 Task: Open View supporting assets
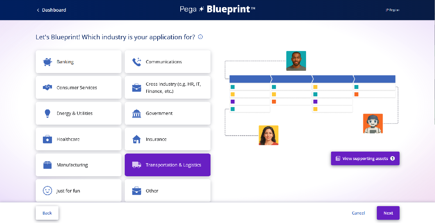coord(365,158)
